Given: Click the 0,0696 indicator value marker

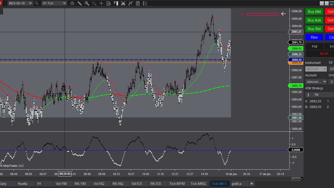Looking at the screenshot, I should (x=296, y=150).
